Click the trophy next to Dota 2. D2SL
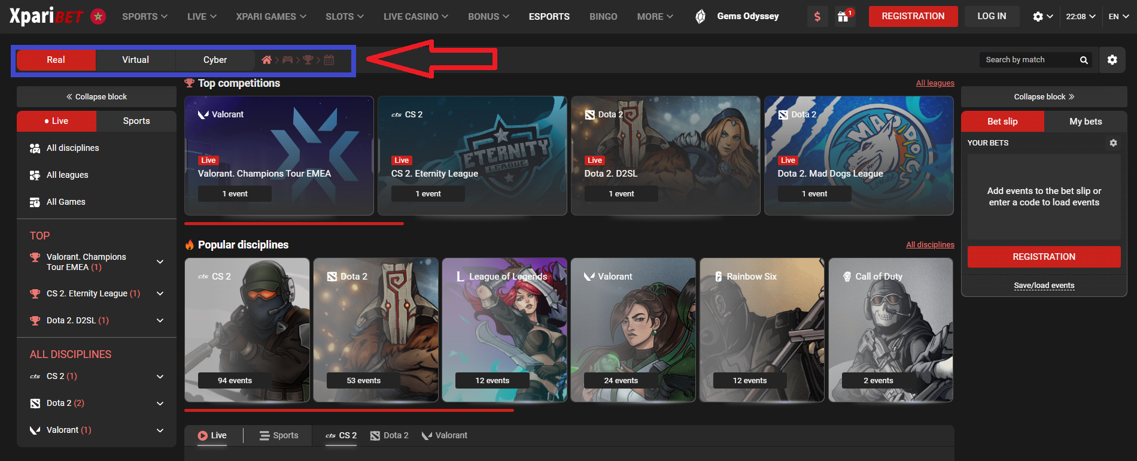 (x=35, y=320)
